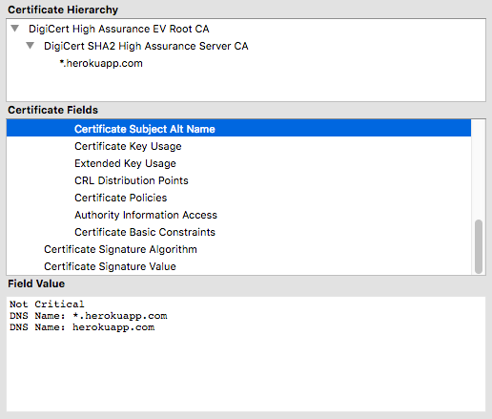Show Authority Information Access field
This screenshot has height=419, width=492.
point(238,215)
